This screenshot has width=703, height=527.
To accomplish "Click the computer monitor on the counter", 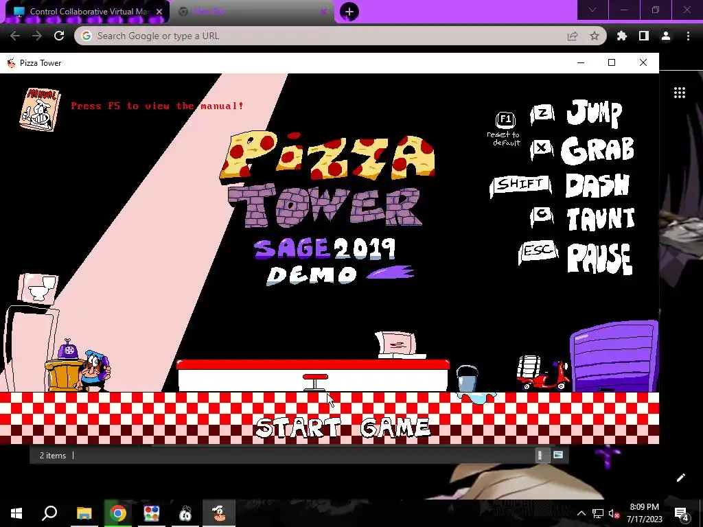I will (397, 344).
